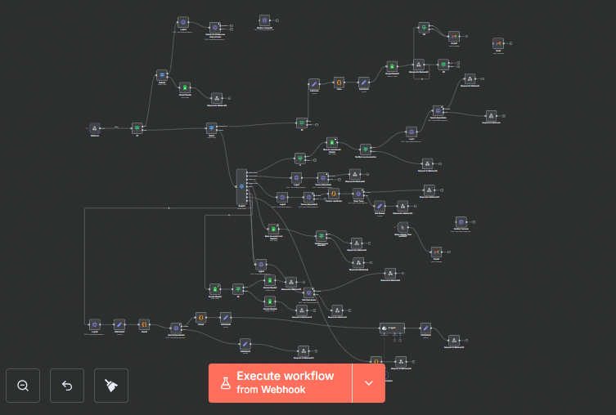Viewport: 616px width, 415px height.
Task: Click the Execute workflow from Webhook button
Action: tap(280, 383)
